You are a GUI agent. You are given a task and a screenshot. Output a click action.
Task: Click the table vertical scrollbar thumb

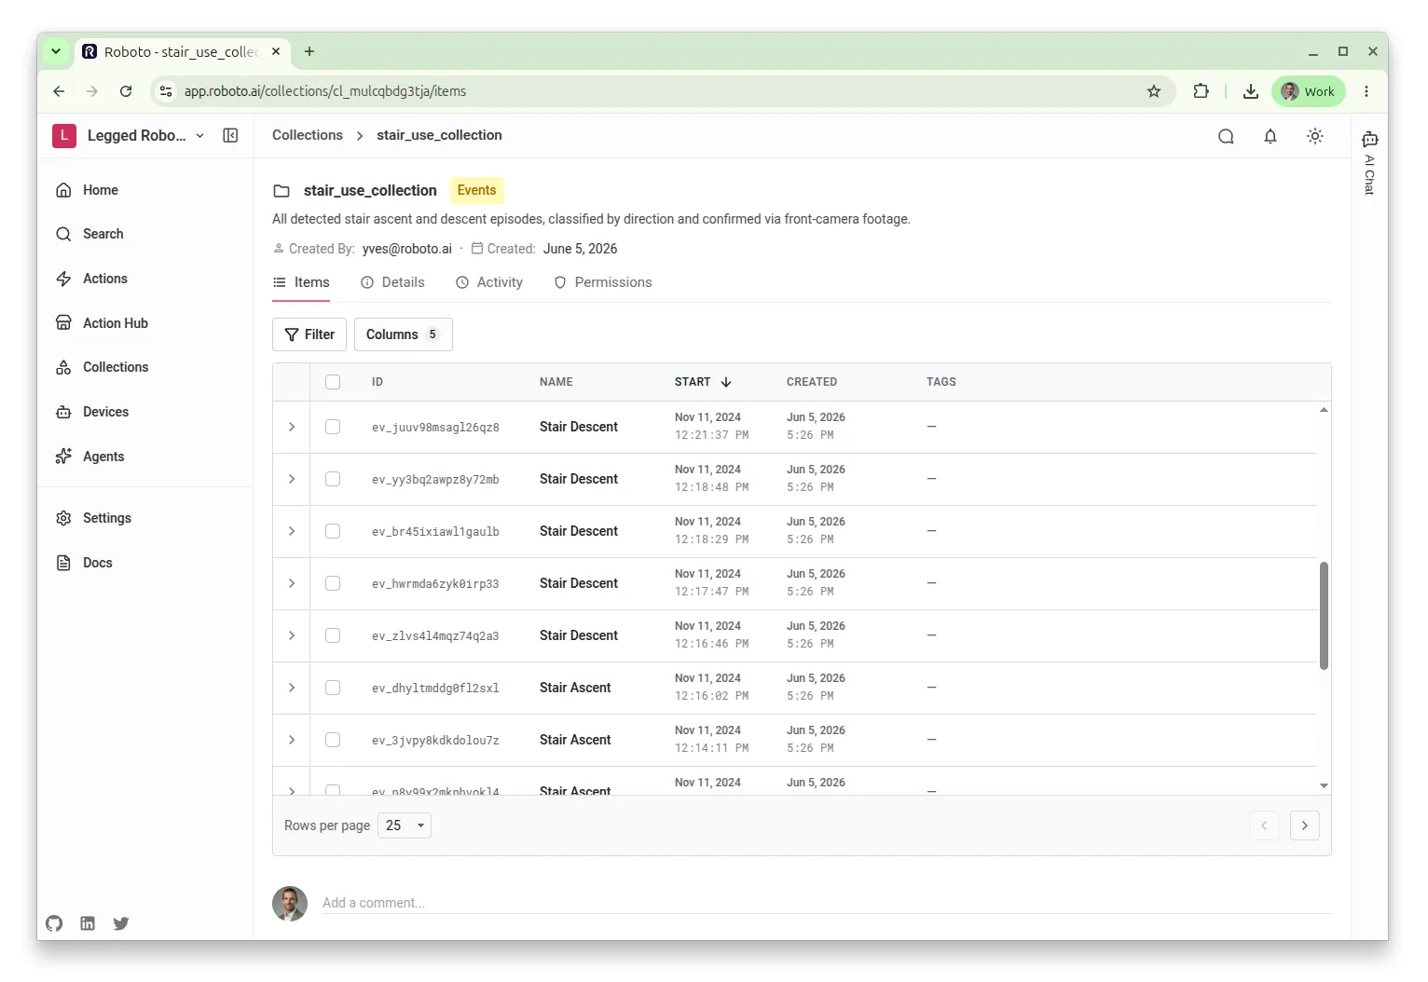click(x=1324, y=616)
